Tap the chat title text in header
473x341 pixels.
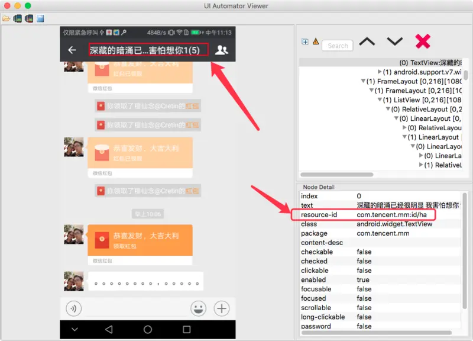144,50
